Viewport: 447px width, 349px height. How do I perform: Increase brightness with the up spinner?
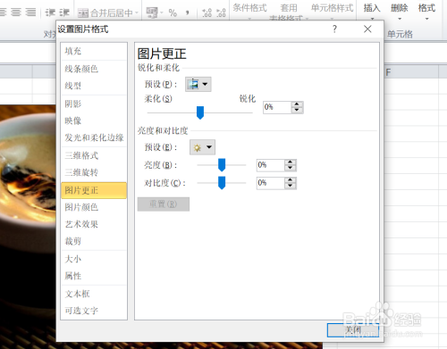click(x=291, y=162)
